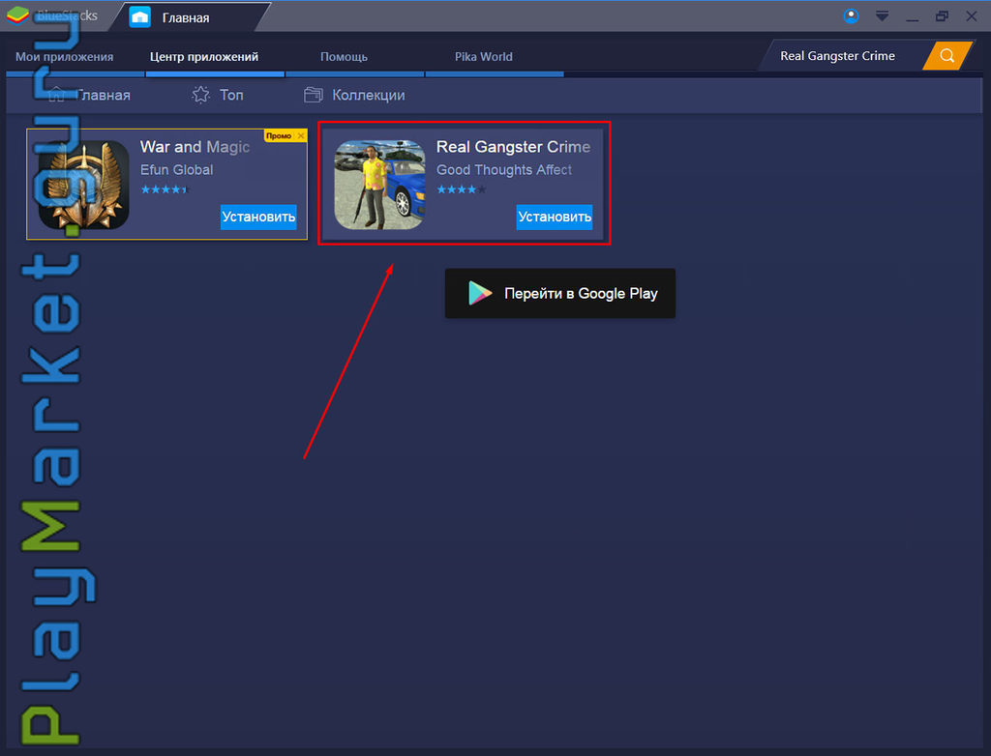Viewport: 991px width, 756px height.
Task: Click the Google Play triangle logo
Action: tap(480, 293)
